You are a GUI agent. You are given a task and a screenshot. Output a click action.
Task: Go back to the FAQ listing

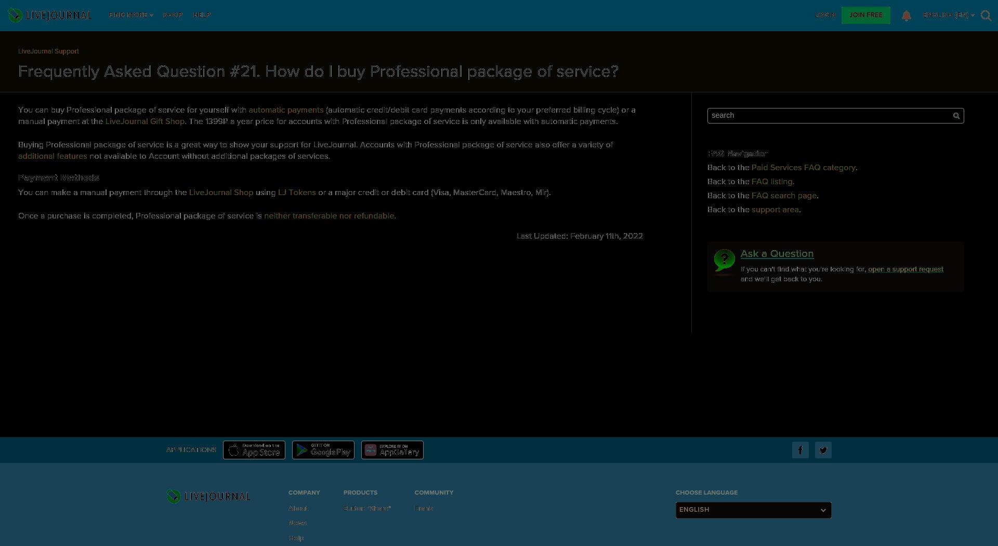(x=772, y=182)
